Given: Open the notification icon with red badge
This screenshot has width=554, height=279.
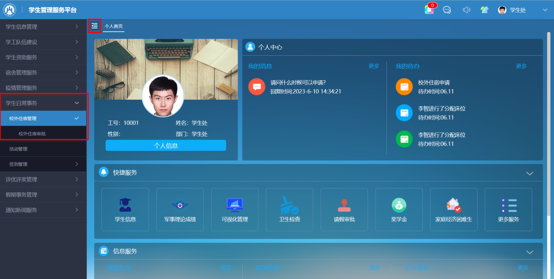Looking at the screenshot, I should click(429, 10).
